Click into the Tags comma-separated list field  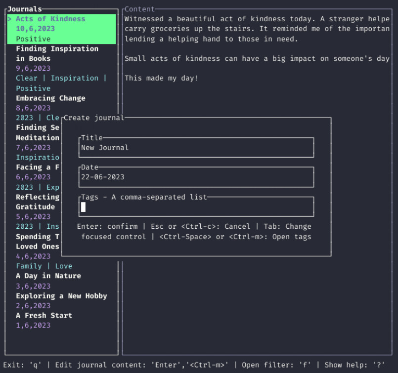(196, 207)
